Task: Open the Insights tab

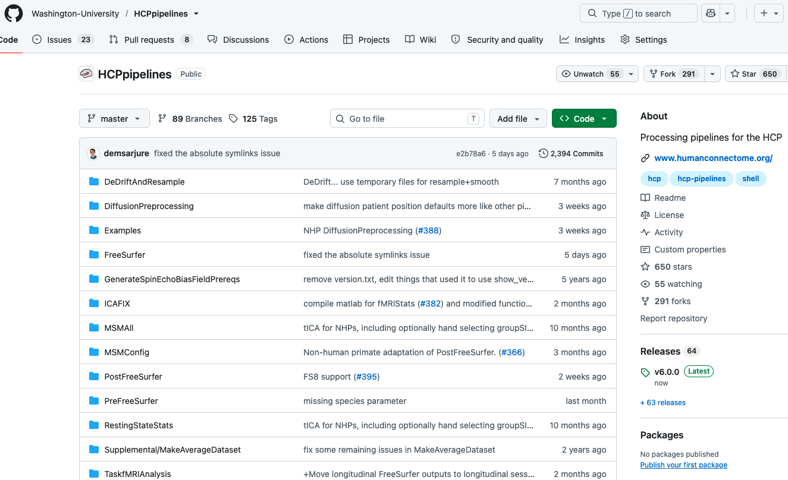Action: (x=582, y=40)
